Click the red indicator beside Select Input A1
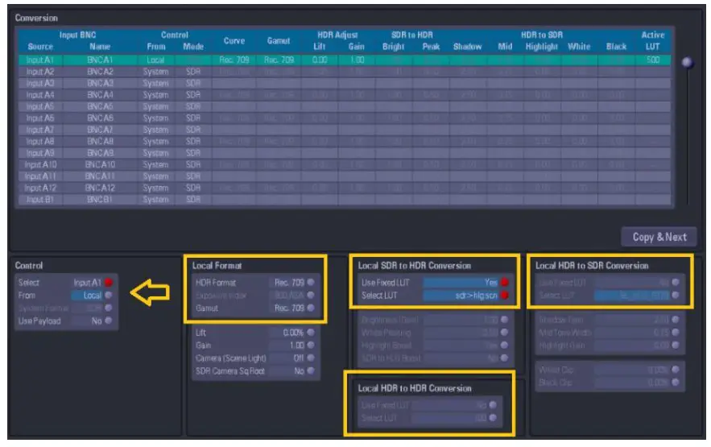This screenshot has height=447, width=711. (109, 283)
